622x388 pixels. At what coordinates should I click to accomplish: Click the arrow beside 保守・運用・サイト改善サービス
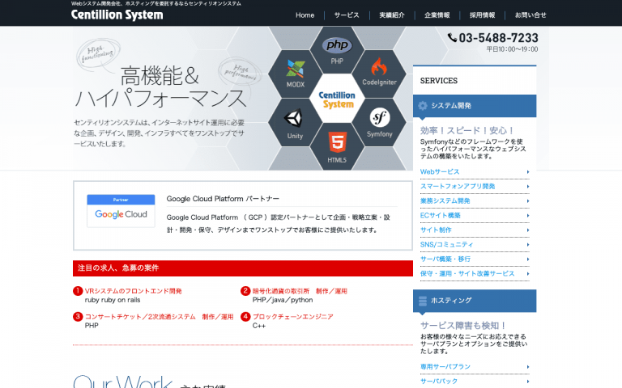(528, 273)
